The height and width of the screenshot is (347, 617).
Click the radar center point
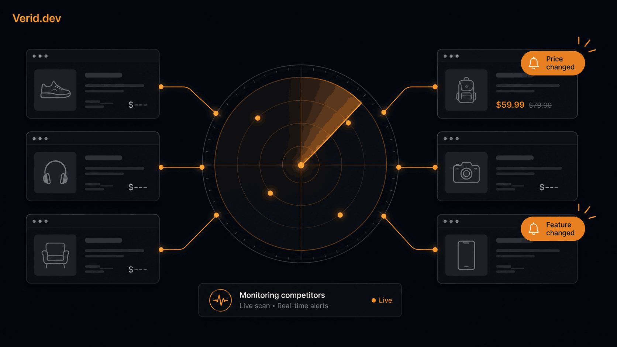(301, 165)
